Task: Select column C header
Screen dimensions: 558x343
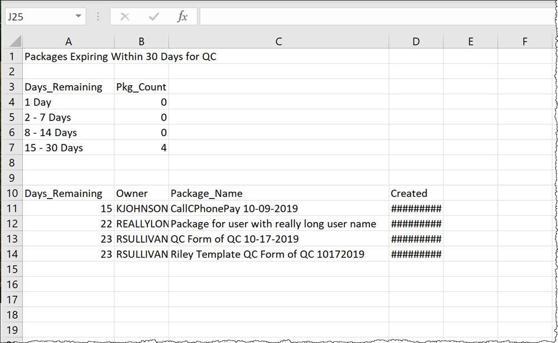Action: (x=278, y=42)
